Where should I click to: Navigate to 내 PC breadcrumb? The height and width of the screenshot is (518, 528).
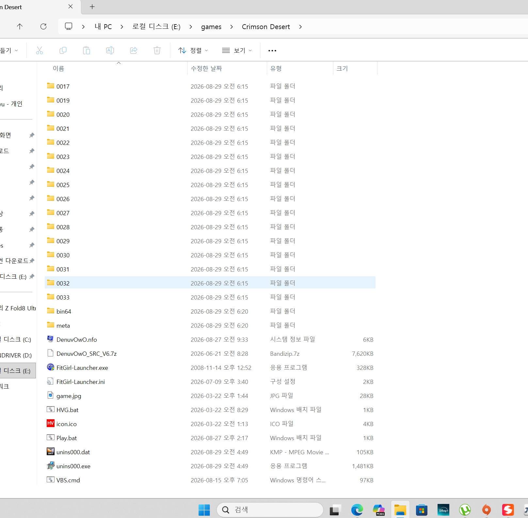pos(103,27)
